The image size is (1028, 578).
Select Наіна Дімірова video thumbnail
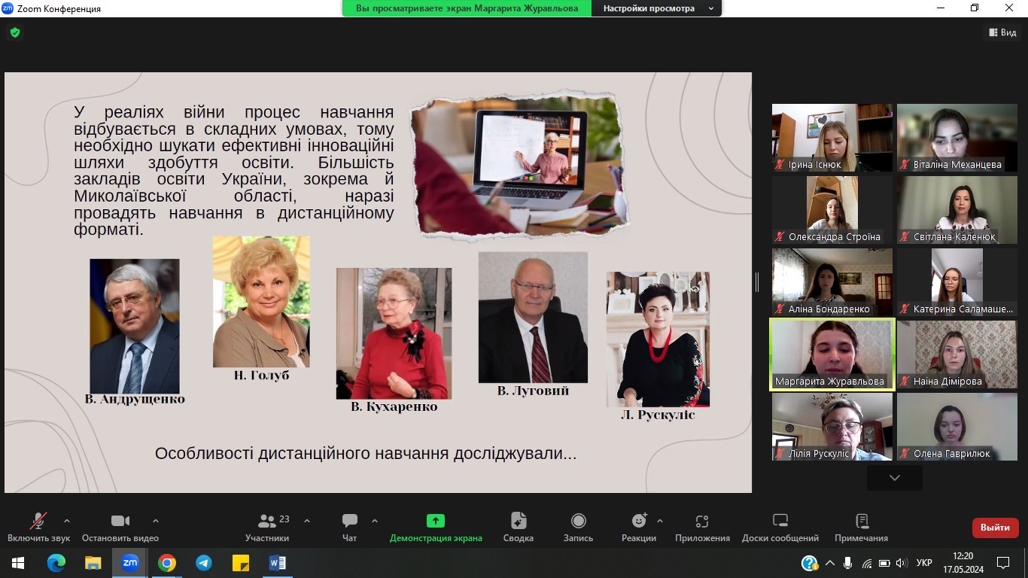(x=957, y=354)
